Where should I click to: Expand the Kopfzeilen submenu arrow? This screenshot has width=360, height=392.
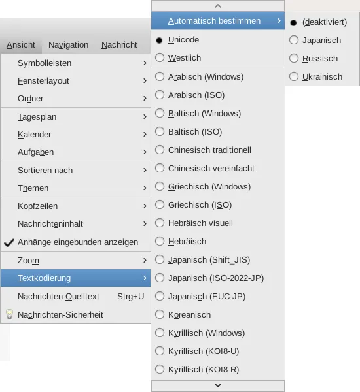tap(145, 206)
